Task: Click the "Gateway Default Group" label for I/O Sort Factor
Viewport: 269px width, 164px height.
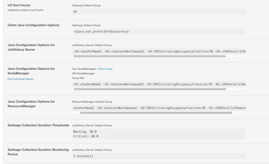Action: click(x=86, y=5)
